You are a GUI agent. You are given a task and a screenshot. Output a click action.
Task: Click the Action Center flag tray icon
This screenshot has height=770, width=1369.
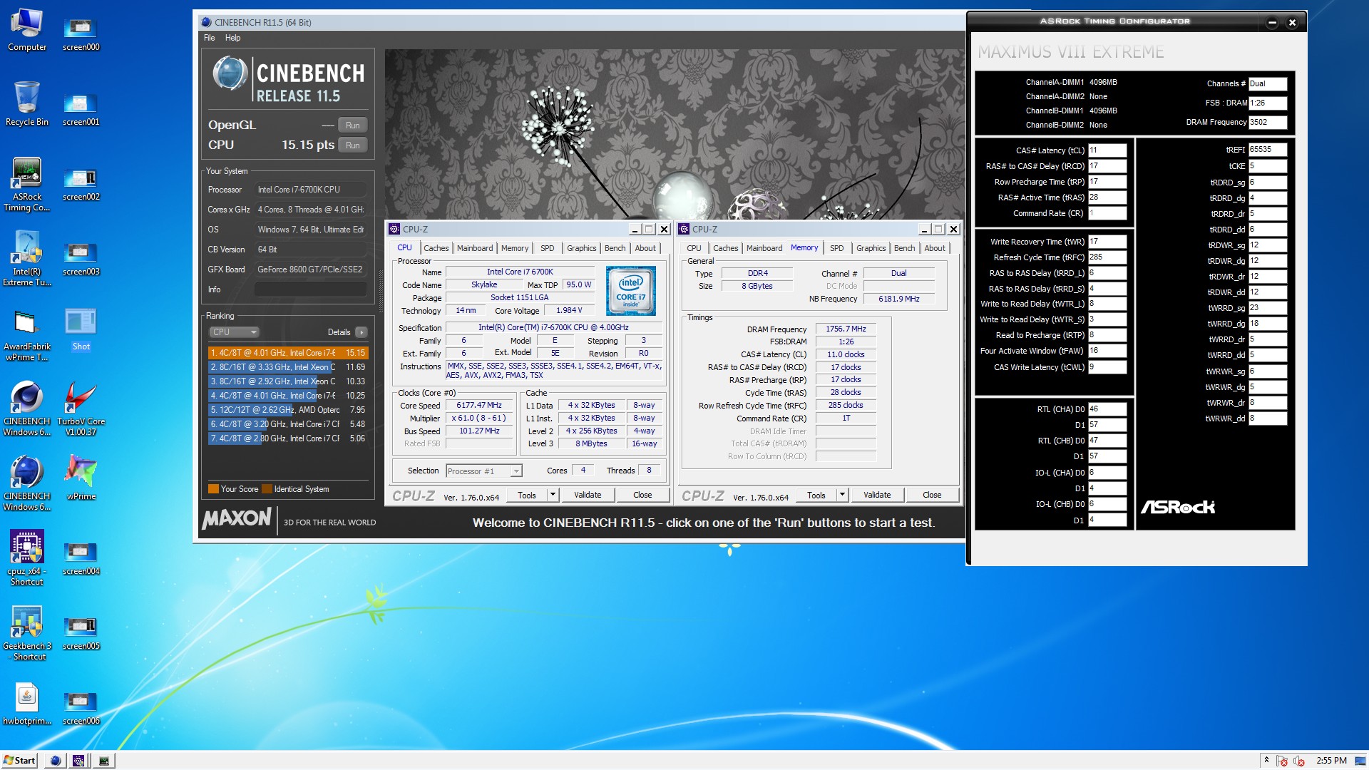pyautogui.click(x=1281, y=761)
